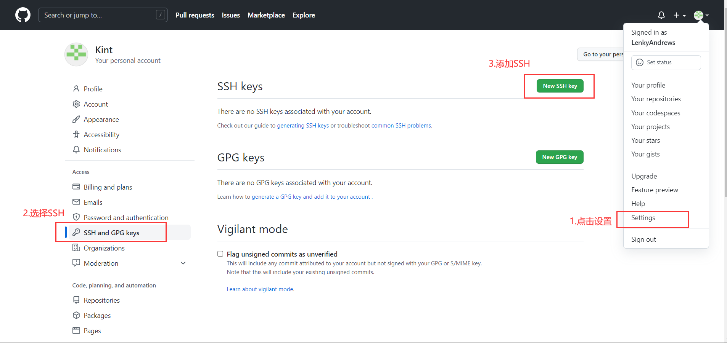Enable Flag unsigned commits as unverified
This screenshot has height=343, width=727.
pyautogui.click(x=220, y=254)
